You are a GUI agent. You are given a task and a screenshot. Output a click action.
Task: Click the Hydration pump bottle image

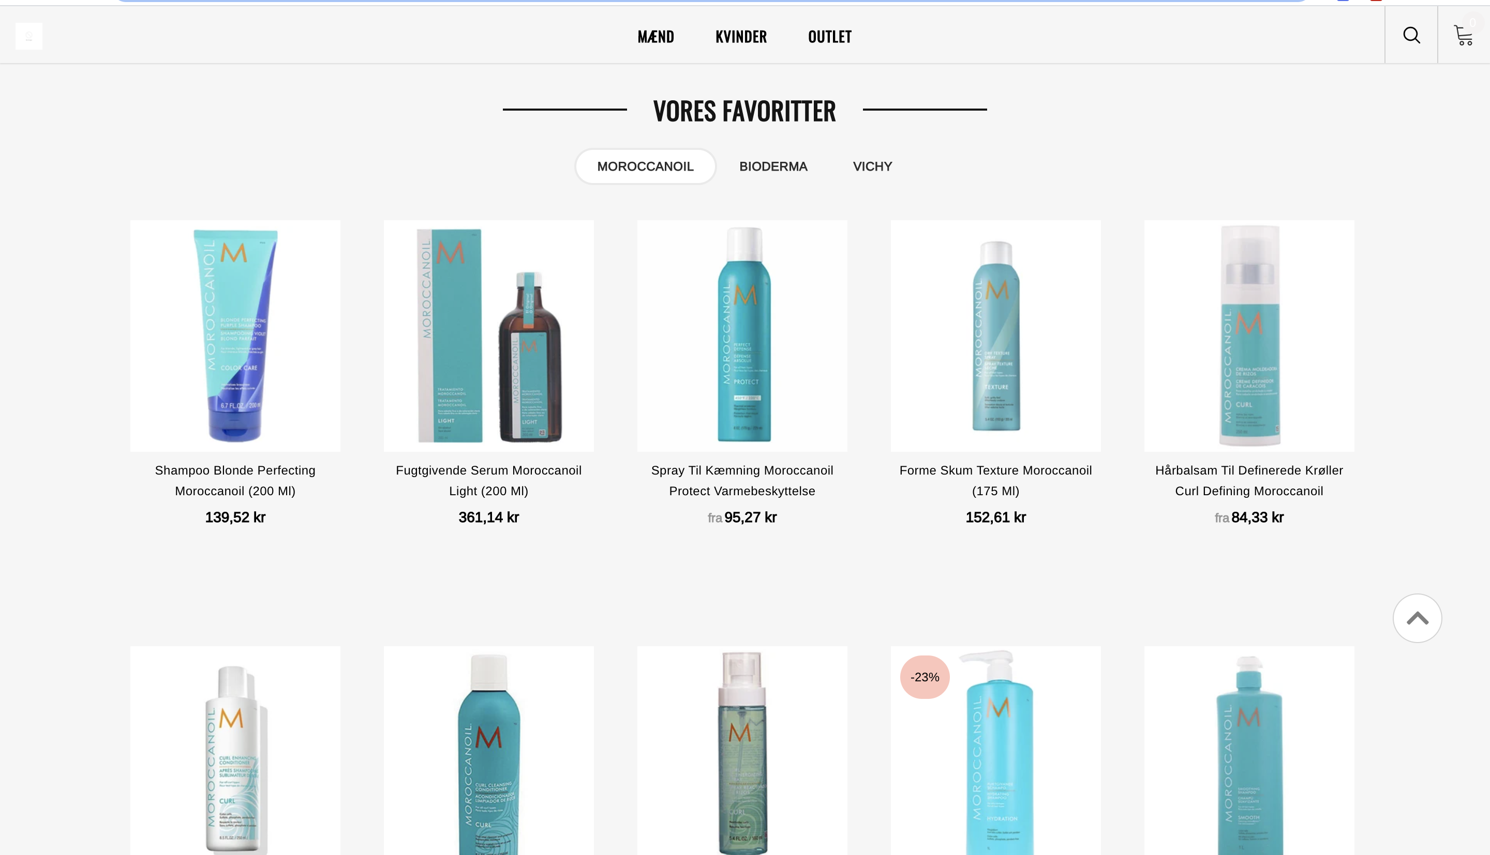(x=995, y=751)
